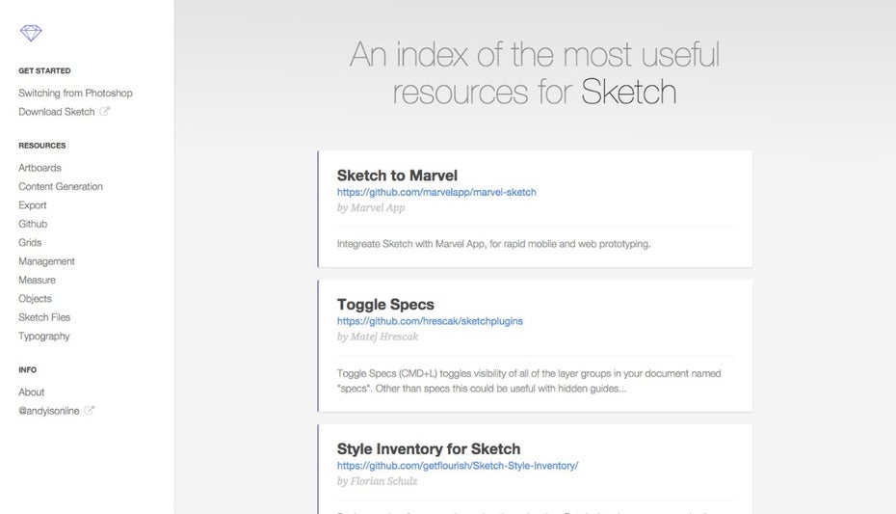Click the INFO section heading
The height and width of the screenshot is (514, 896).
click(27, 370)
